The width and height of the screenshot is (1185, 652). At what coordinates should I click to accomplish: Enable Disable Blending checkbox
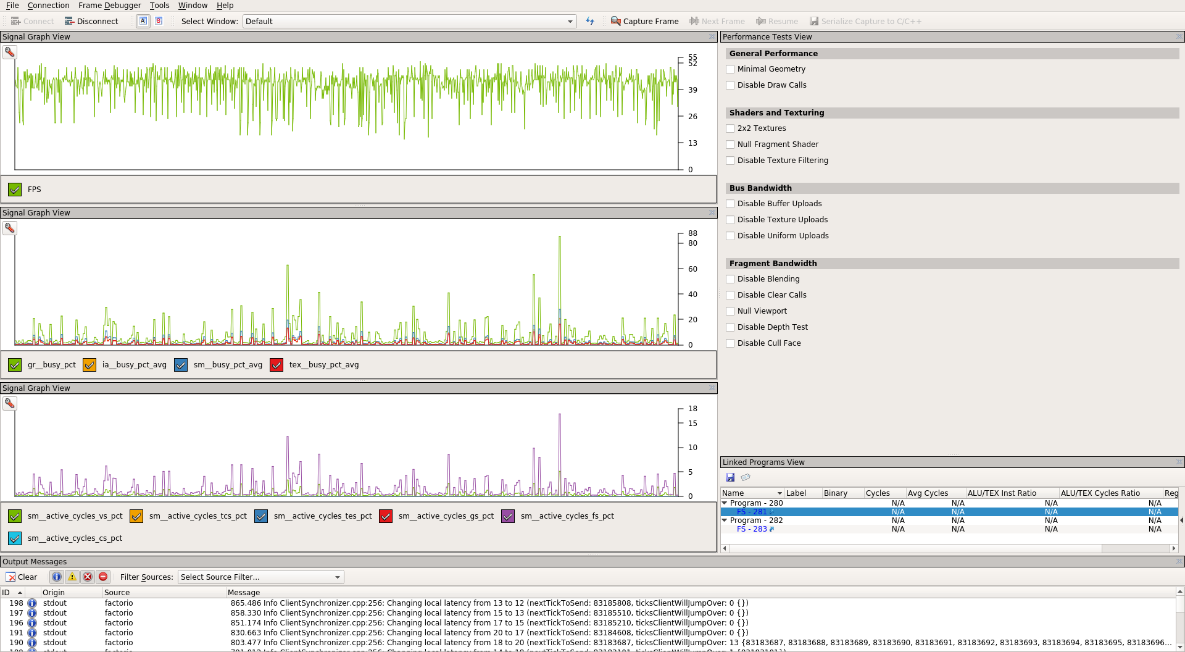(x=730, y=279)
